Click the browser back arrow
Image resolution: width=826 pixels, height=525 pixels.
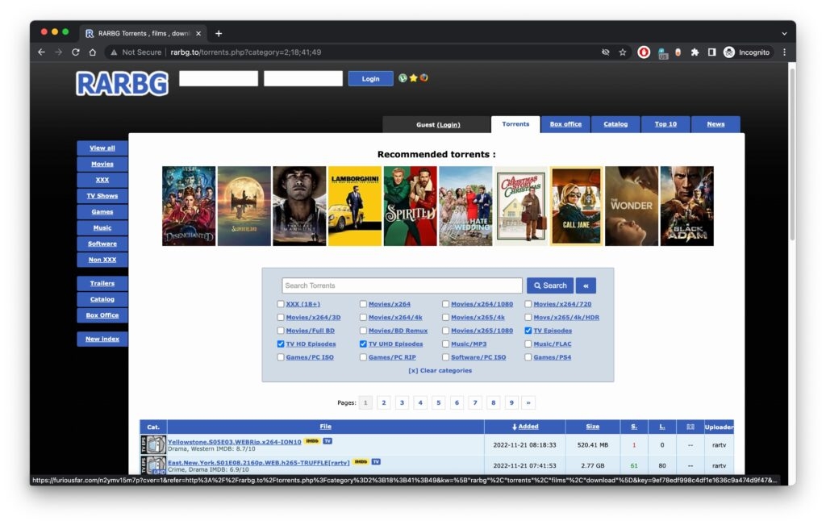tap(42, 52)
